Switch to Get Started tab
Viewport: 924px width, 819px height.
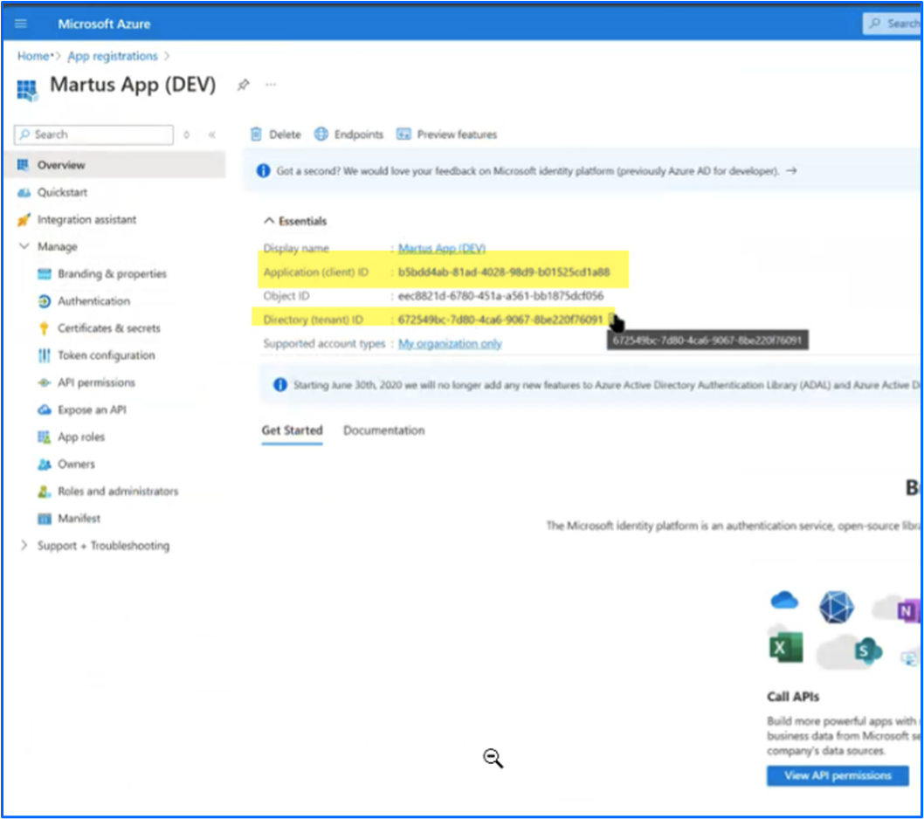[x=293, y=430]
